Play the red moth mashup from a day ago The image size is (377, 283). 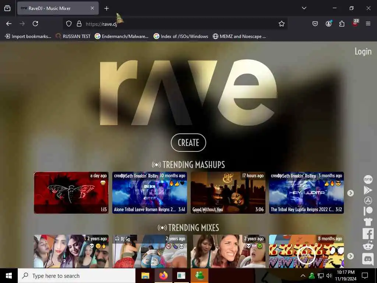(x=71, y=192)
